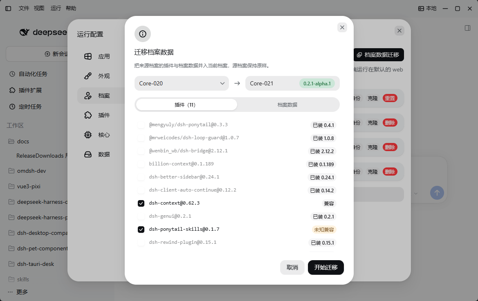The width and height of the screenshot is (478, 301).
Task: Click the deepseek whale logo
Action: click(25, 32)
